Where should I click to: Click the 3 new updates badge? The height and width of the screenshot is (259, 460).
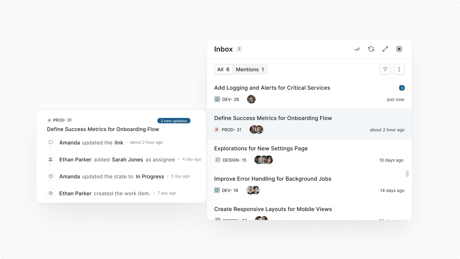coord(174,120)
